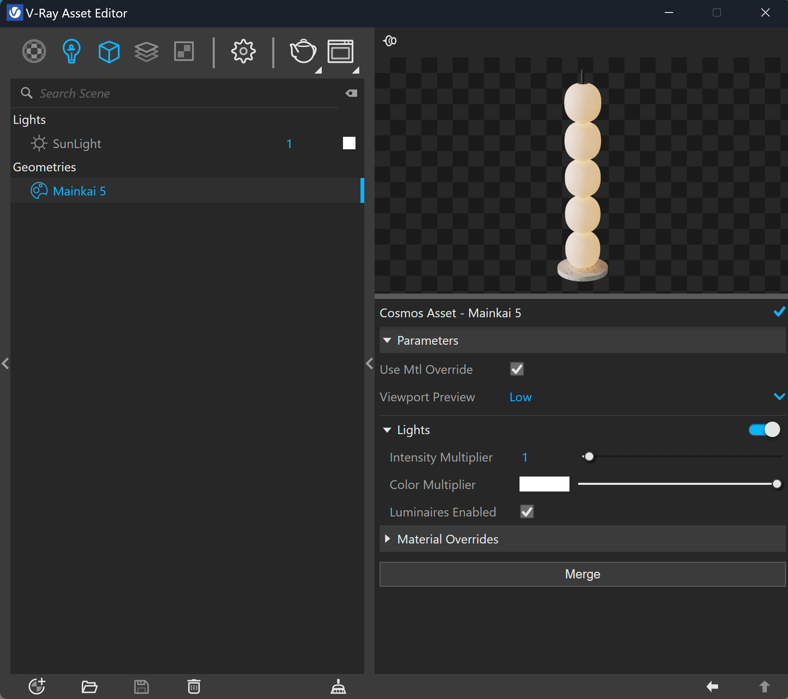Expand frame buffer options arrow
This screenshot has height=699, width=788.
pos(356,70)
